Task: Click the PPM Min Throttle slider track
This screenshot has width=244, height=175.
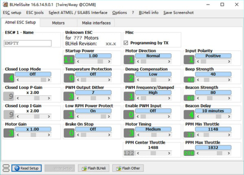Action: (213, 135)
